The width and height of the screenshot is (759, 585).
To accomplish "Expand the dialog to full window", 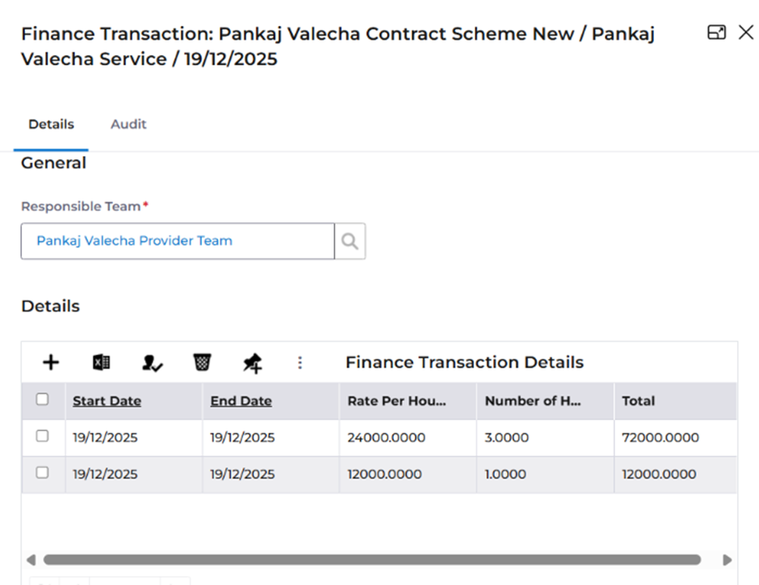I will tap(716, 32).
